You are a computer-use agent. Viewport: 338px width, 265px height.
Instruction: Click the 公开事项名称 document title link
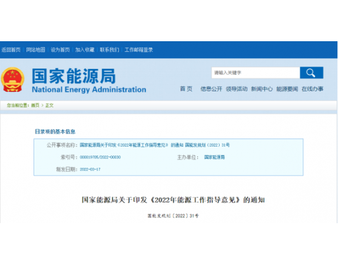click(x=154, y=145)
